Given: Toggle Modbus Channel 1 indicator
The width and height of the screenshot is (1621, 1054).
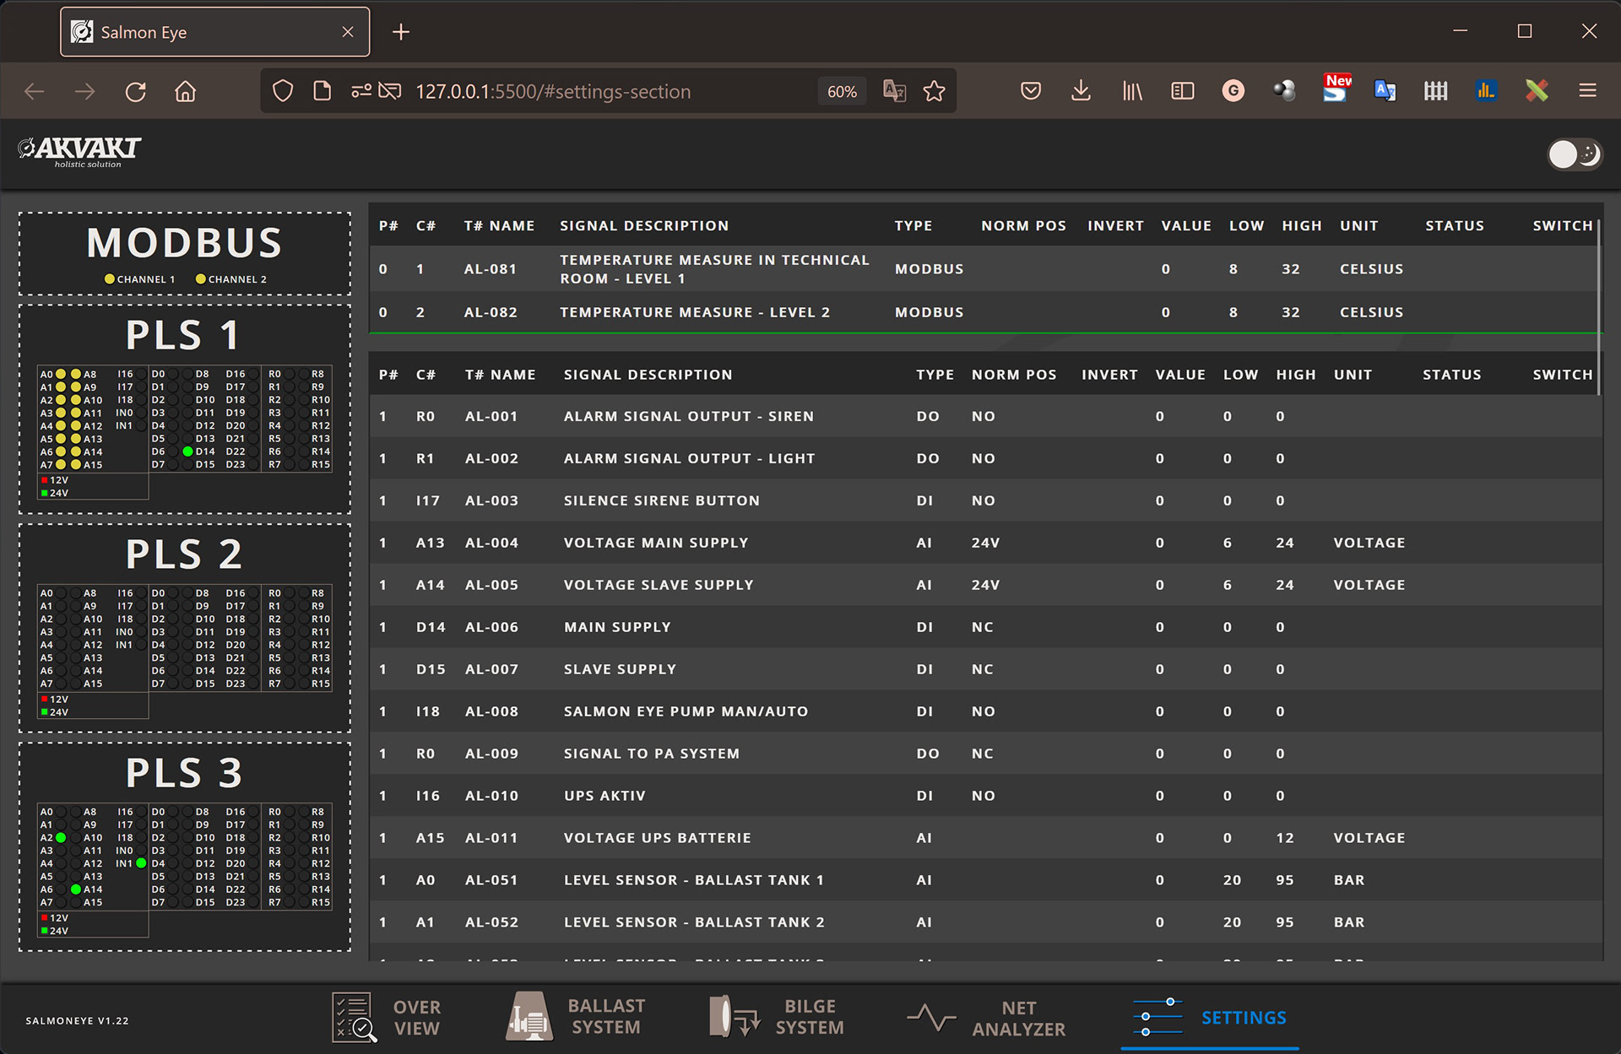Looking at the screenshot, I should point(110,279).
